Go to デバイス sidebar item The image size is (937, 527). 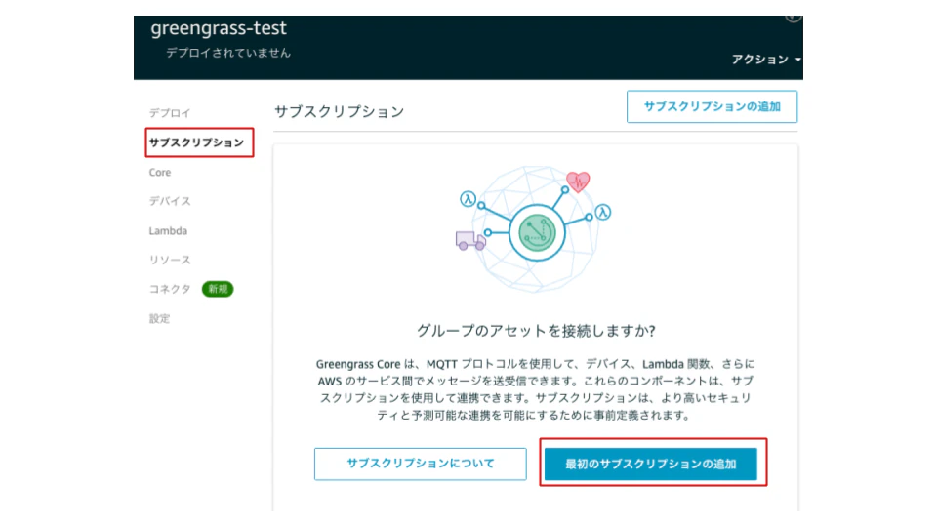170,201
